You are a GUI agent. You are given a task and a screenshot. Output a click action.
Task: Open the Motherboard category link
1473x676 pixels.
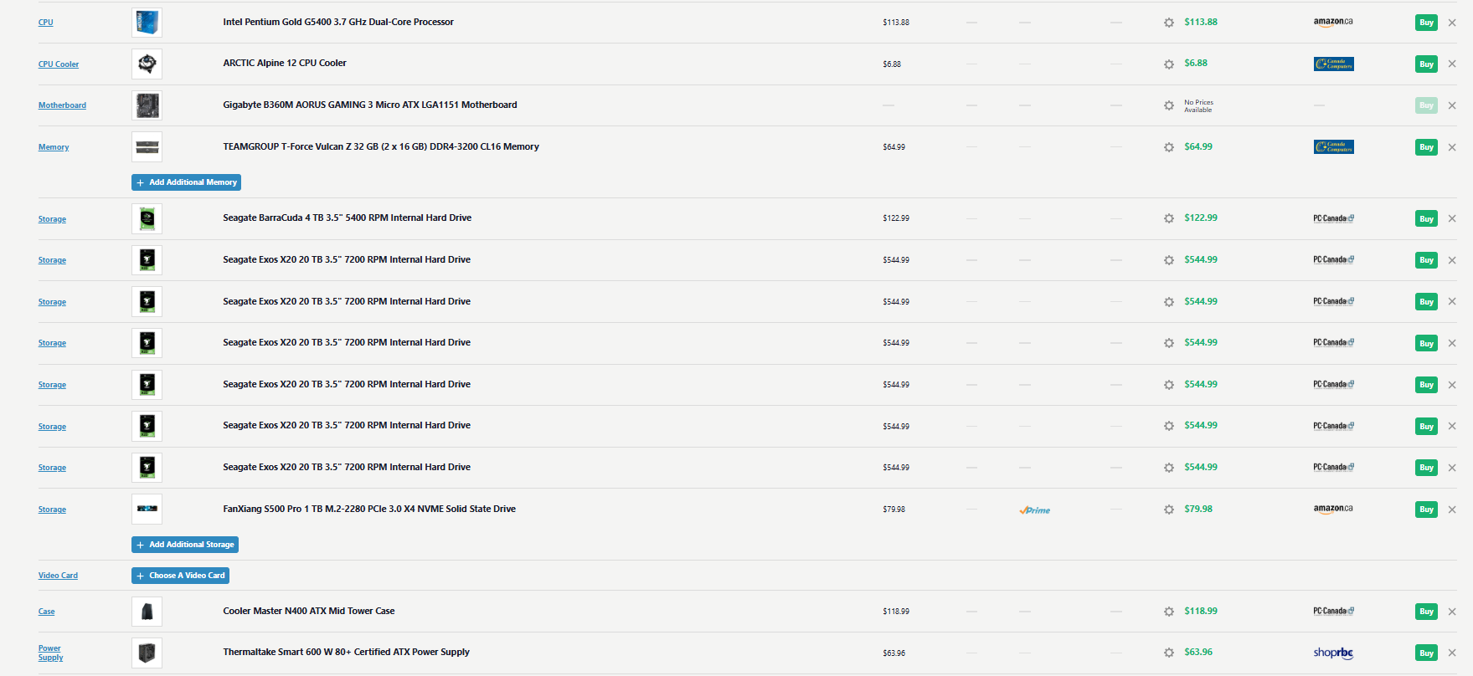tap(62, 105)
